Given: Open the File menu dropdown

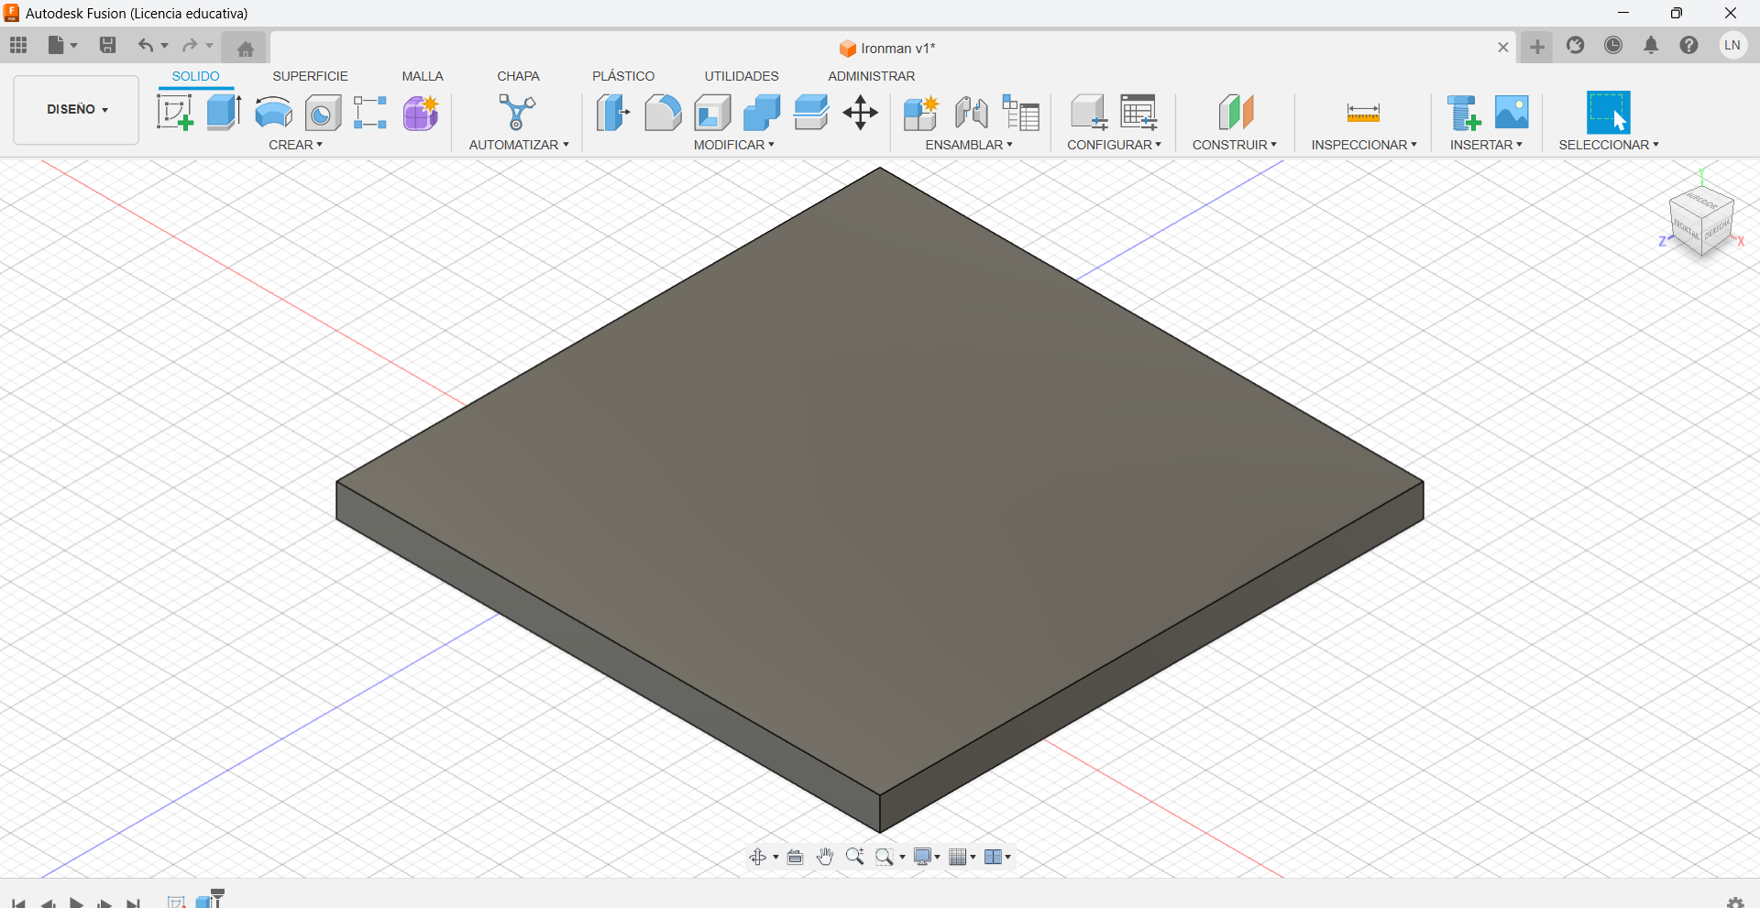Looking at the screenshot, I should pos(62,45).
